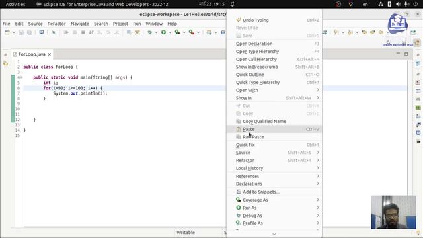Image resolution: width=423 pixels, height=238 pixels.
Task: Expand the References submenu
Action: click(274, 177)
